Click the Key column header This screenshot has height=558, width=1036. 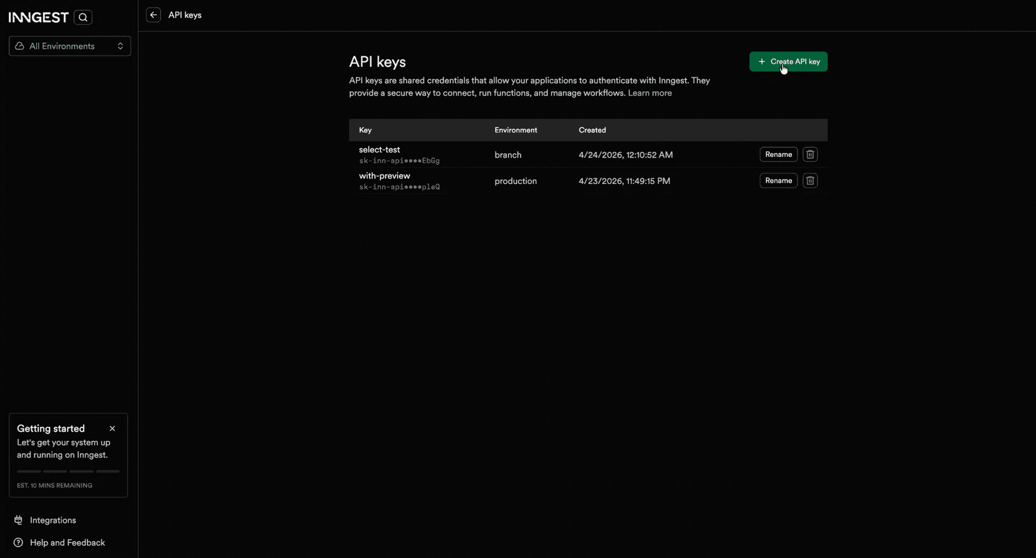[x=365, y=130]
